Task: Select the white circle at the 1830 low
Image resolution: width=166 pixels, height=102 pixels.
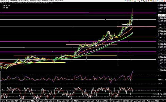Action: 54,62
